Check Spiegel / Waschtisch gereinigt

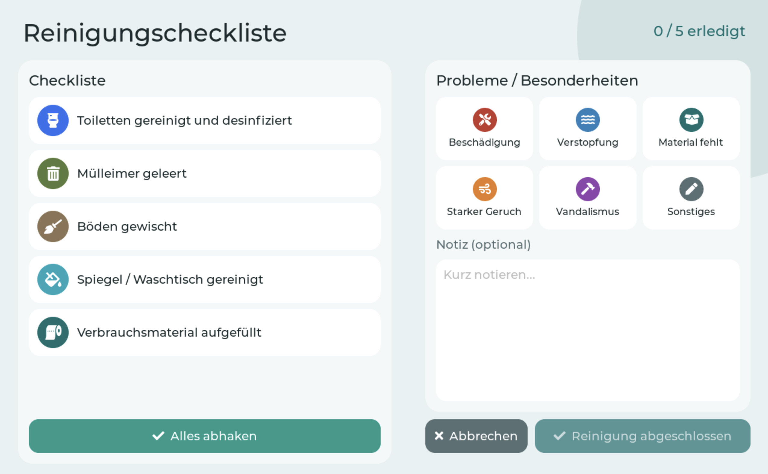pyautogui.click(x=205, y=279)
